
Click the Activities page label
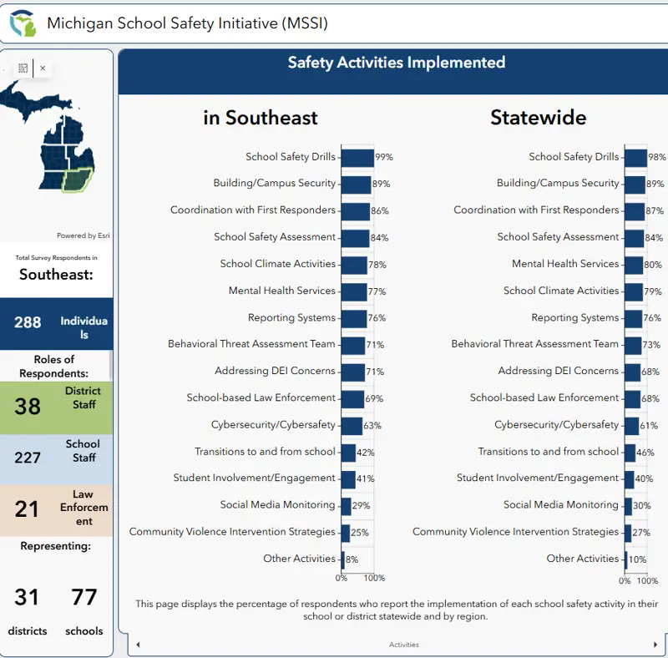pos(403,645)
